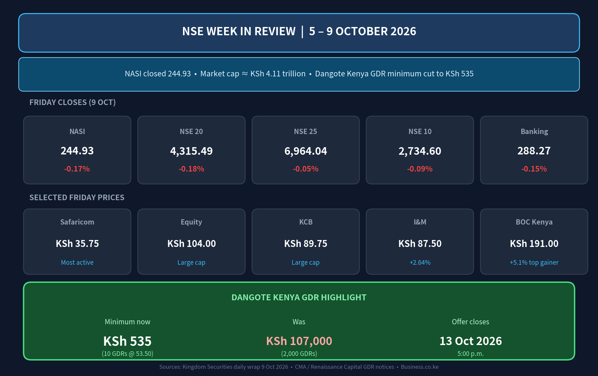Click the -0.15% Banking change
This screenshot has width=598, height=376.
click(534, 169)
